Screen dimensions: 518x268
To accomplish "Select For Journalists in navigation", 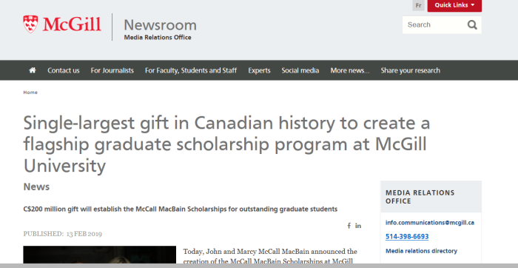I will (112, 70).
